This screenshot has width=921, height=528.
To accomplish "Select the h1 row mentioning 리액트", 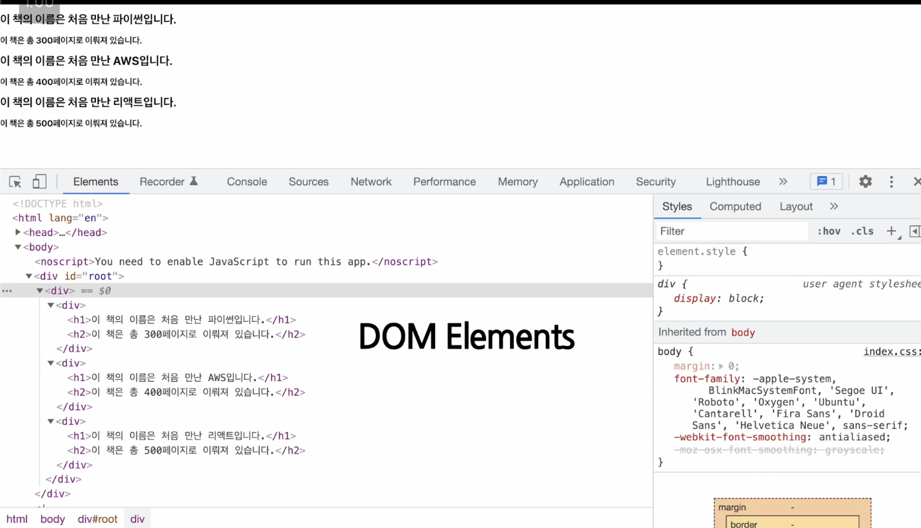I will click(182, 436).
